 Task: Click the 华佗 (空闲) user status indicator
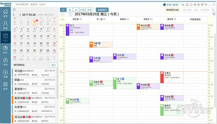pos(171,5)
